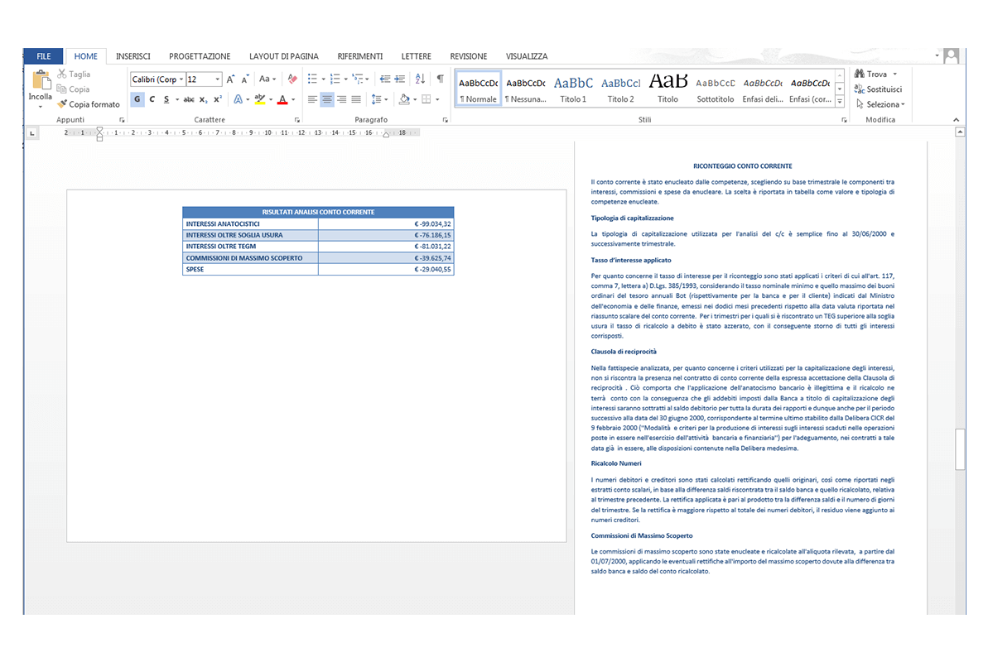Click the red font color swatch
This screenshot has width=988, height=662.
point(282,99)
